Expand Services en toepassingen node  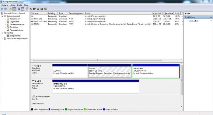pyautogui.click(x=2, y=39)
